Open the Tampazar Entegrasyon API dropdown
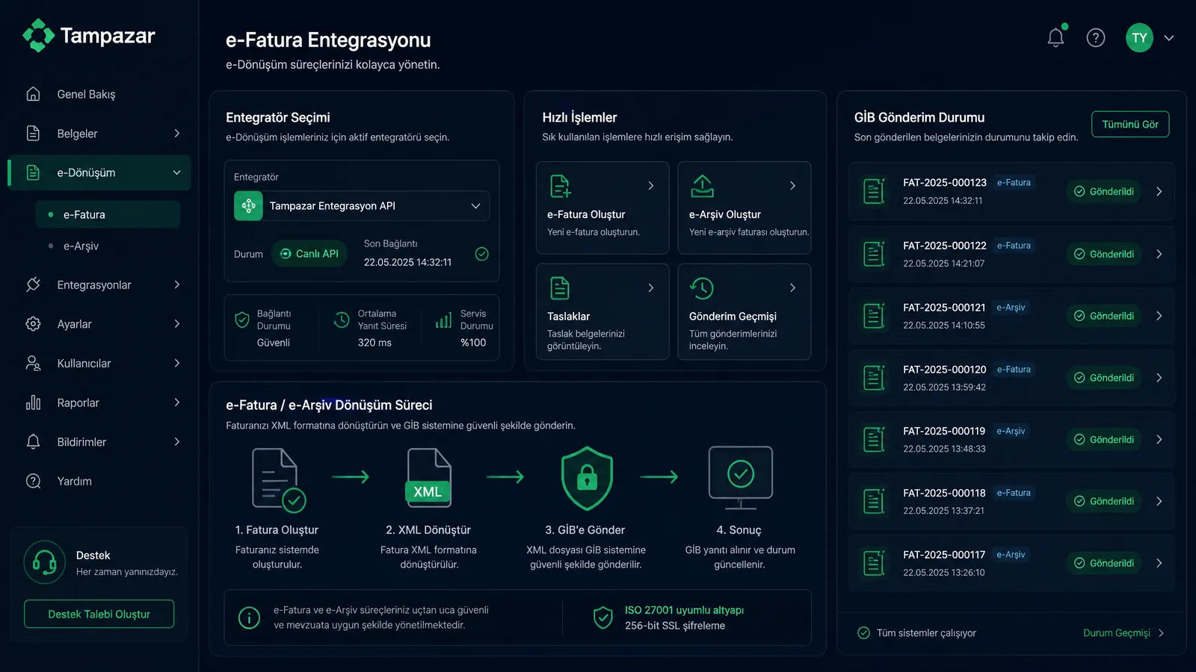This screenshot has width=1196, height=672. click(x=362, y=206)
